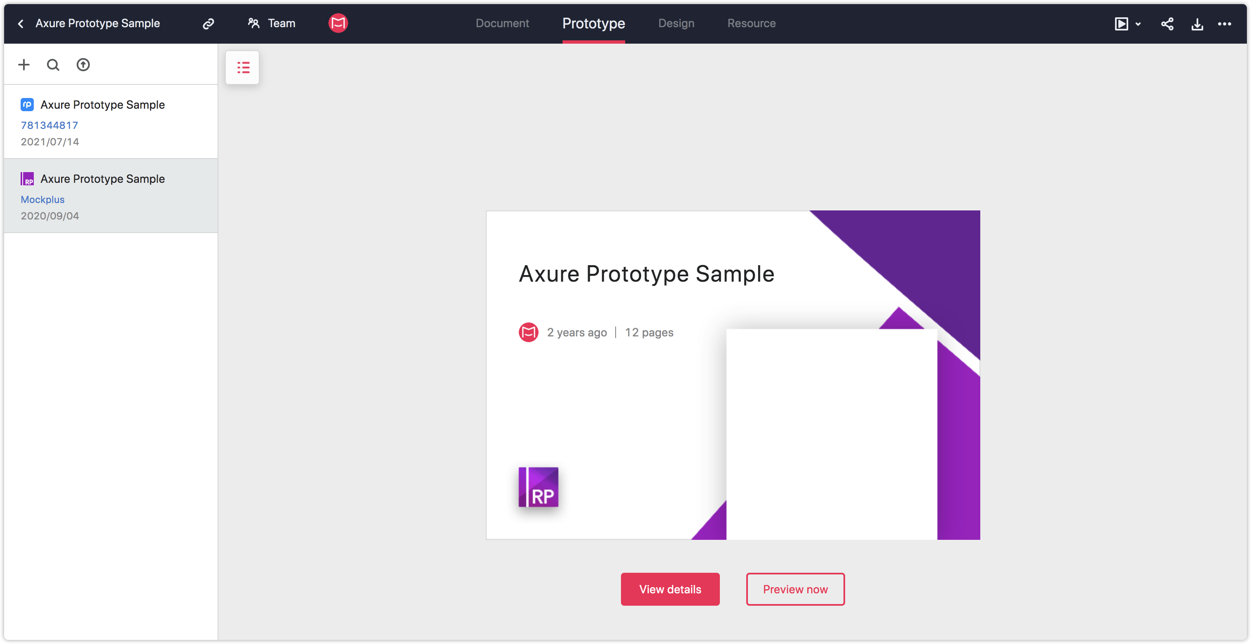Open the more options ellipsis menu
The width and height of the screenshot is (1251, 644).
pyautogui.click(x=1225, y=23)
